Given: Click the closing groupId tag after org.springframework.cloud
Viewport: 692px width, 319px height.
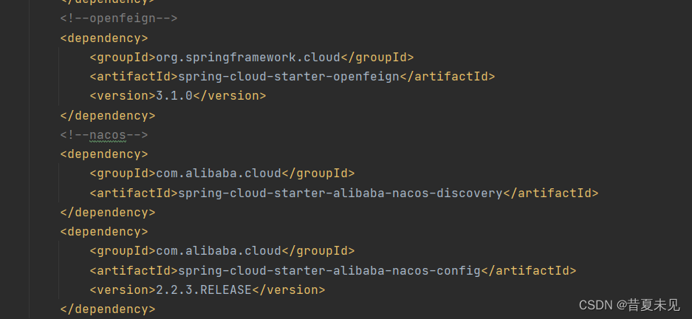Looking at the screenshot, I should click(377, 58).
